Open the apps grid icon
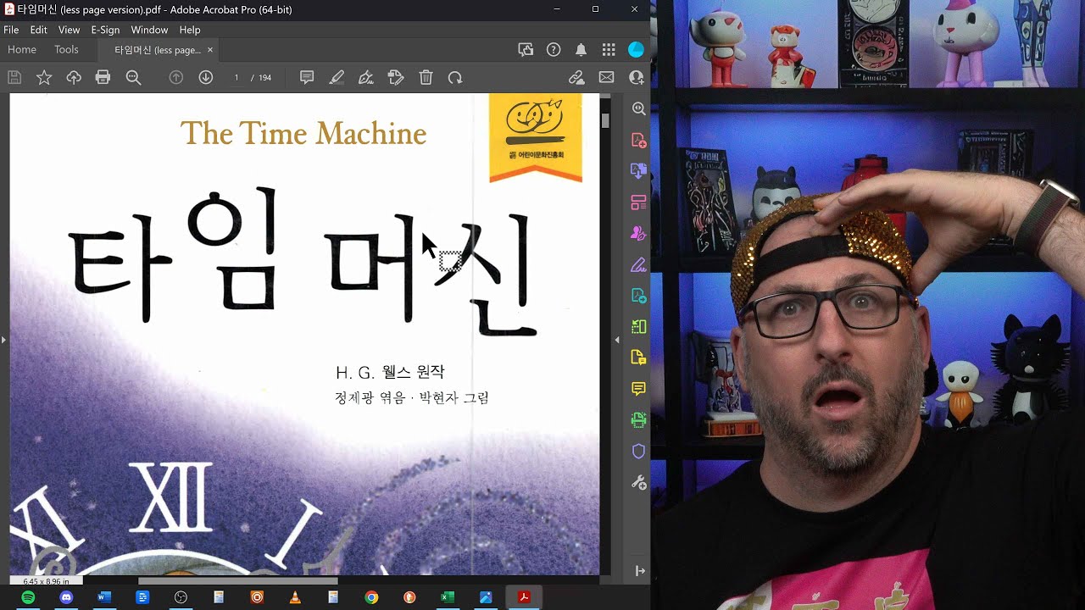 click(609, 50)
